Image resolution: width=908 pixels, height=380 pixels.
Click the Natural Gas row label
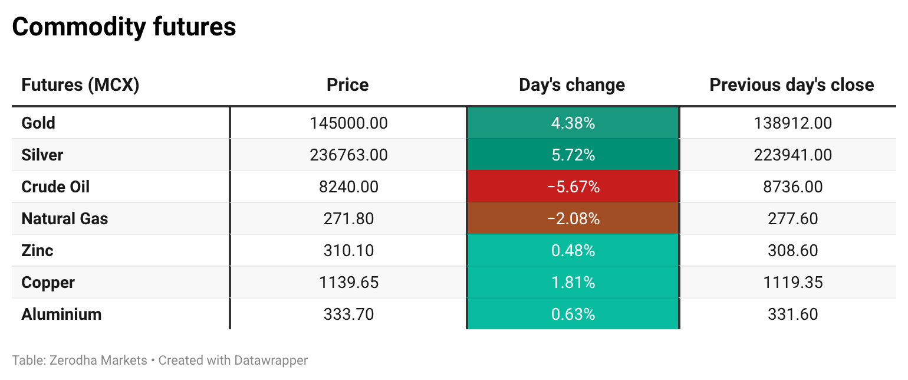(x=65, y=219)
